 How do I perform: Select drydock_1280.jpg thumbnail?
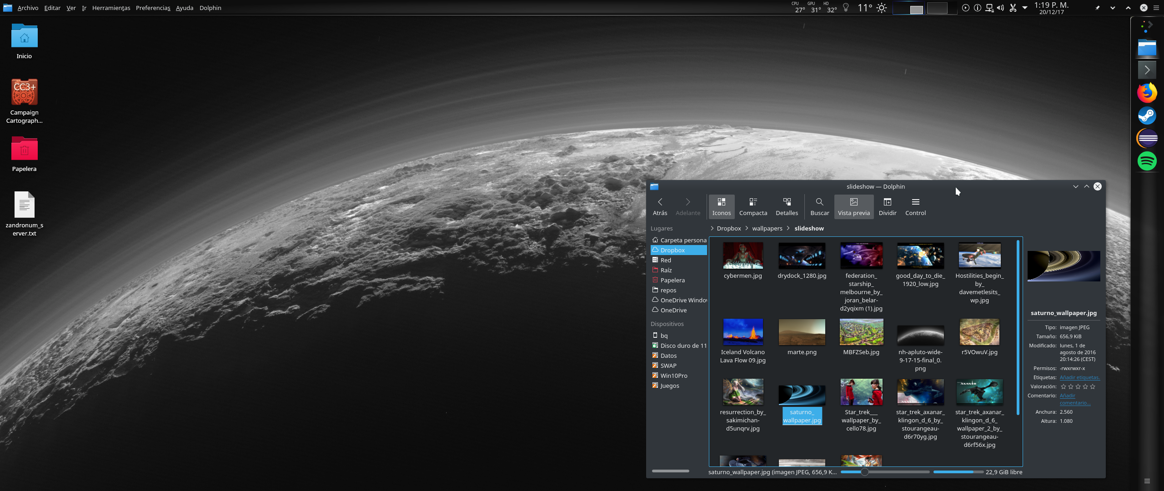pyautogui.click(x=802, y=256)
